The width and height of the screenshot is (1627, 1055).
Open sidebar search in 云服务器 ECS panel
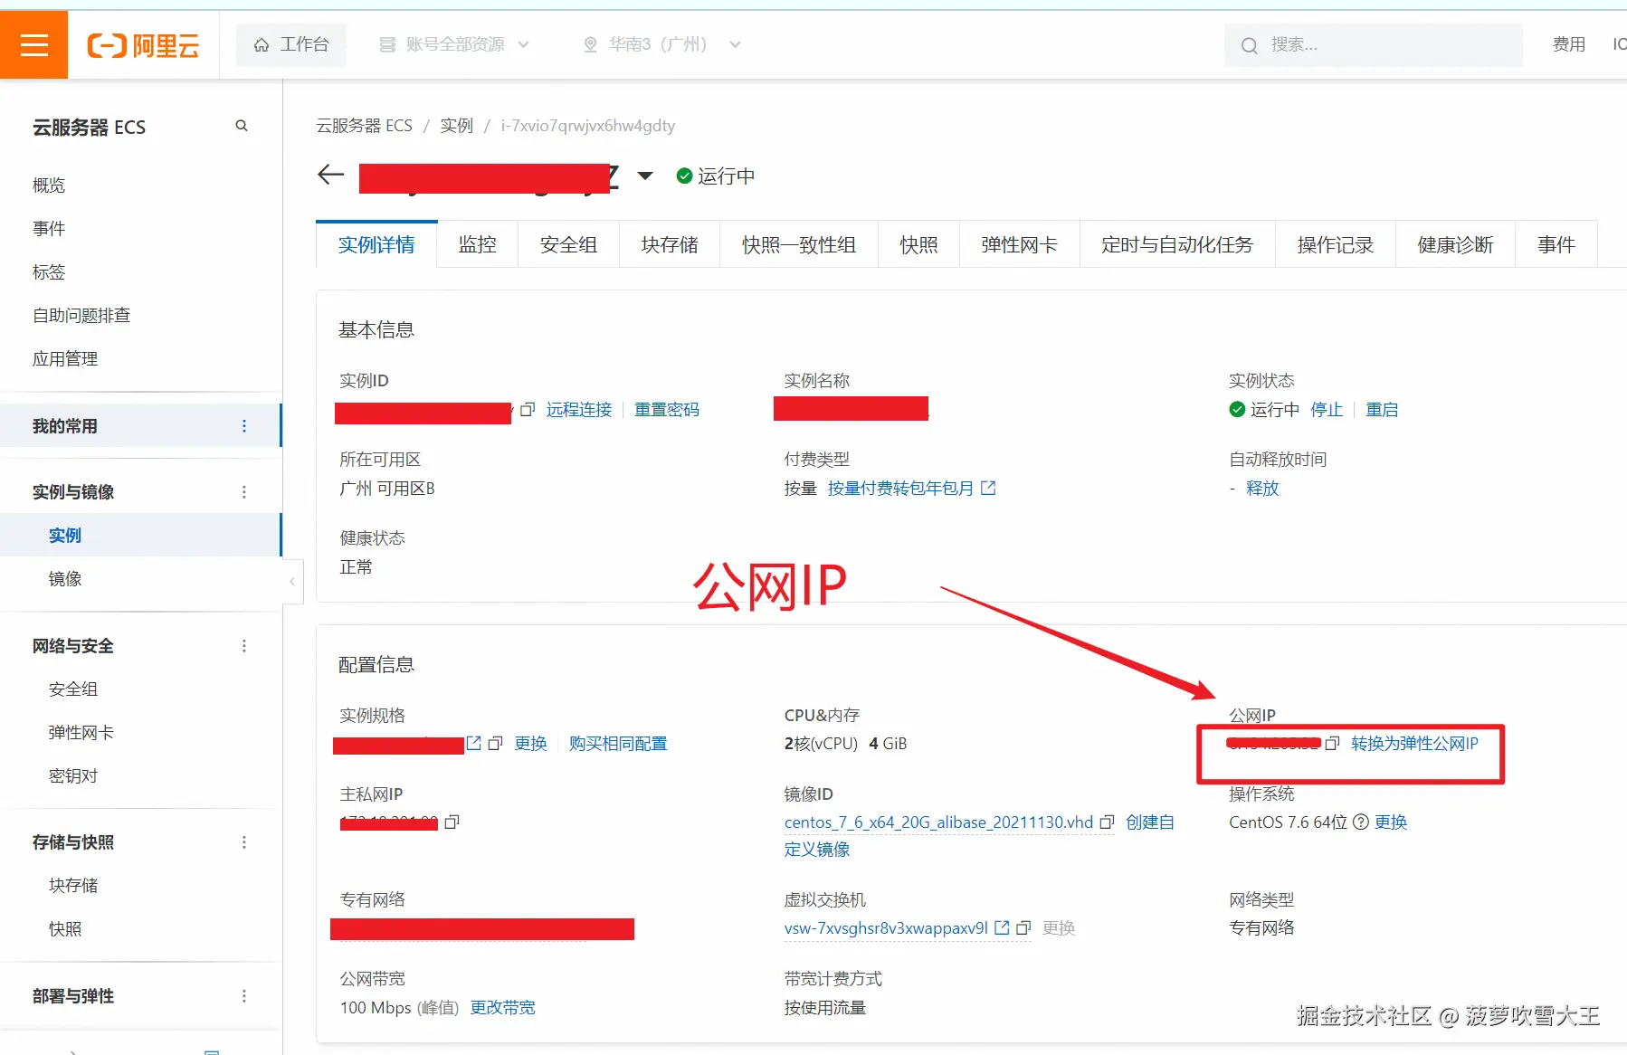pyautogui.click(x=241, y=126)
